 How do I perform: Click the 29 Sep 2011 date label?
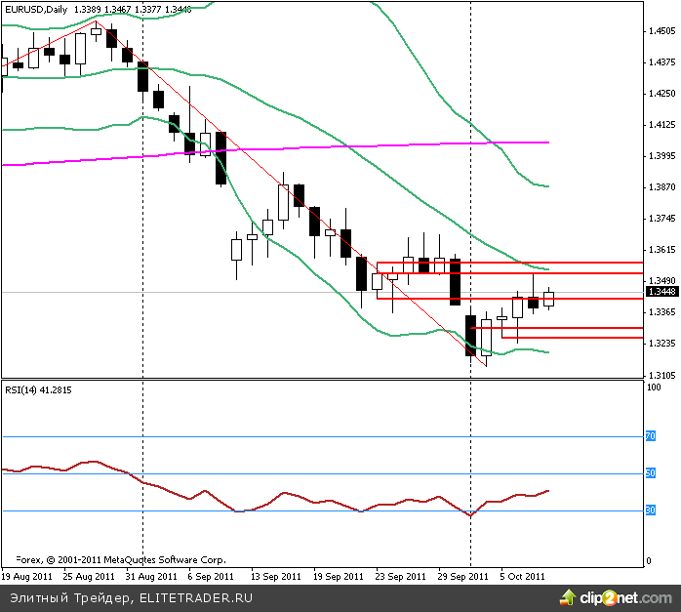click(x=463, y=576)
